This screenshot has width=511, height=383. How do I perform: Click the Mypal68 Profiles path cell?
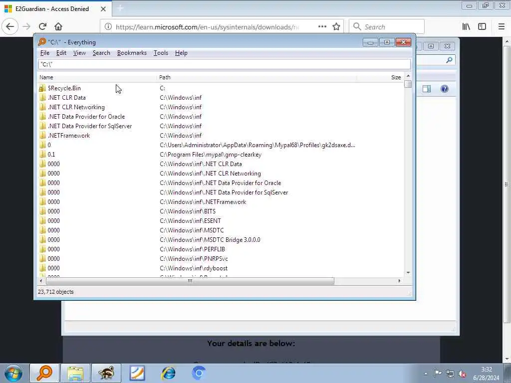[257, 145]
